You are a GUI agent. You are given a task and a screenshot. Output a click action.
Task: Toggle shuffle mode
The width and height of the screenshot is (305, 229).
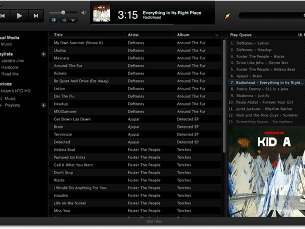click(x=64, y=20)
